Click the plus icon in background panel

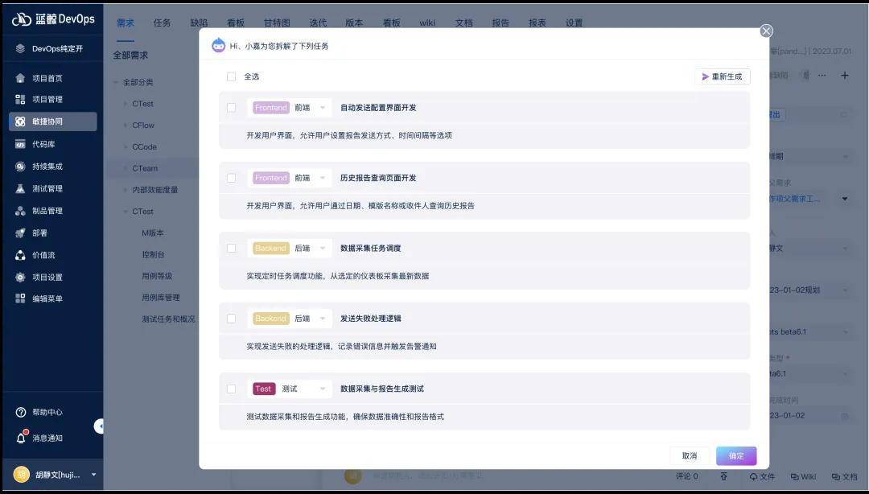(x=844, y=76)
